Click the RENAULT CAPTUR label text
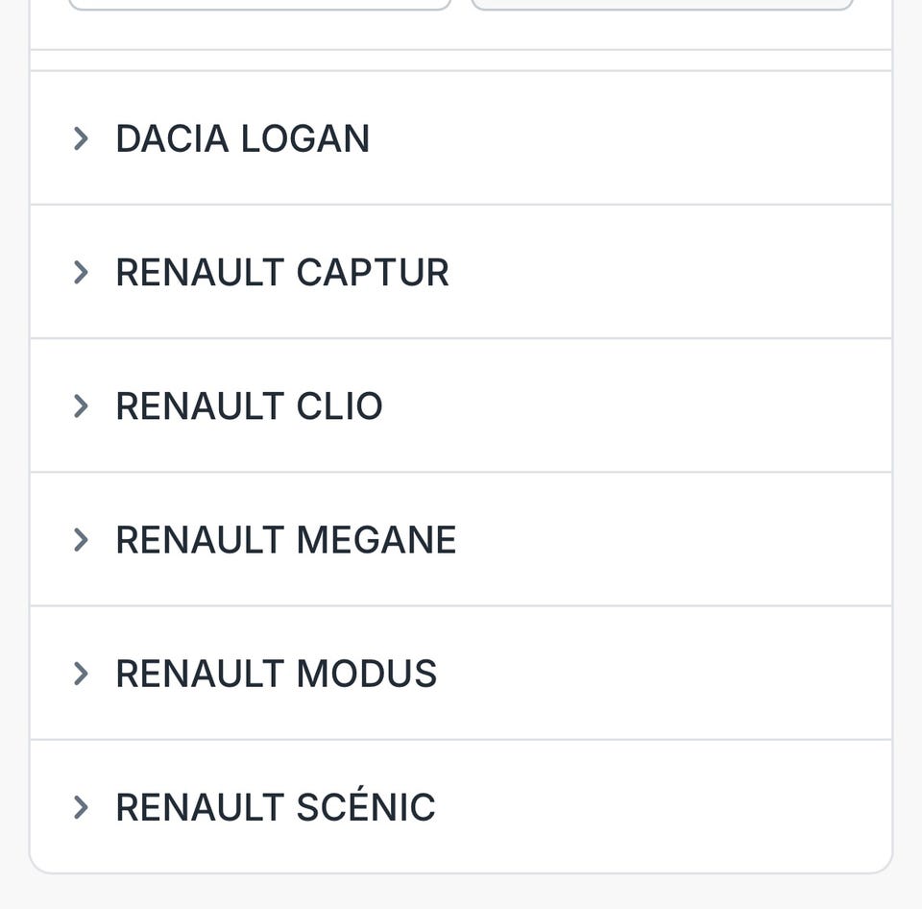This screenshot has height=909, width=922. click(281, 272)
